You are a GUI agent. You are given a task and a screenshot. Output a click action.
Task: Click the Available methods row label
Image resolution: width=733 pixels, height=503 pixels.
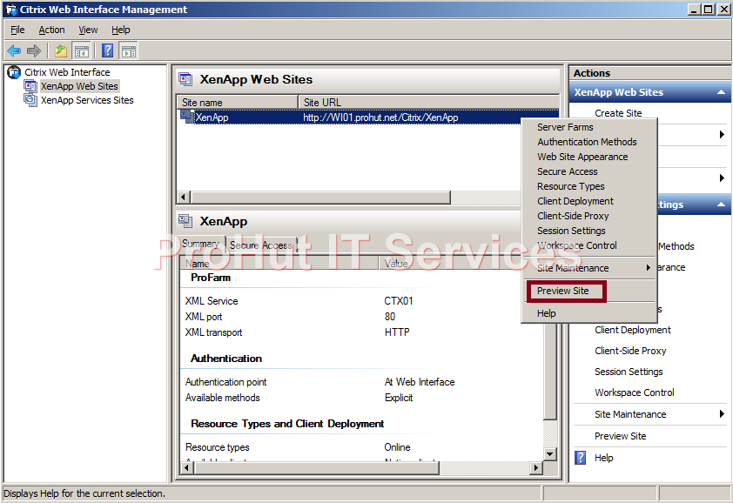[223, 398]
